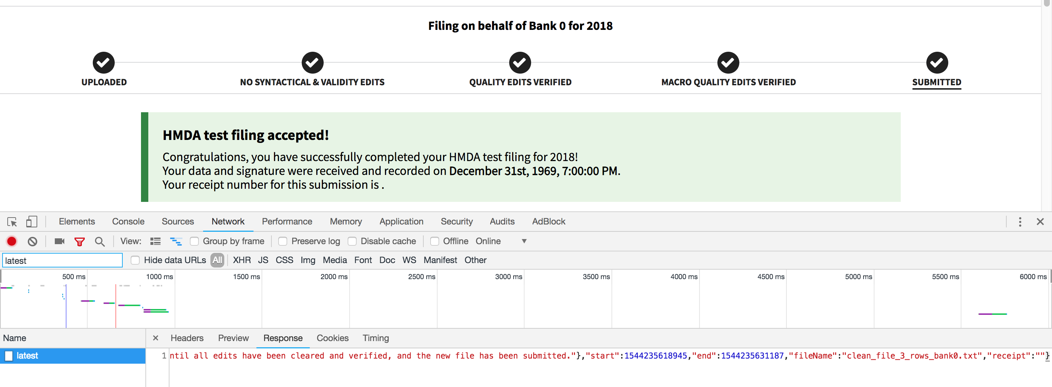Image resolution: width=1052 pixels, height=387 pixels.
Task: Open the AdBlock tab
Action: tap(548, 221)
